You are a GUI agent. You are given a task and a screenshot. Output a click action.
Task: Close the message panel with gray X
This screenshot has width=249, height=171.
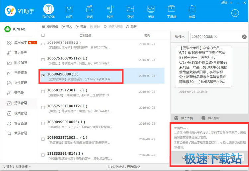point(244,37)
